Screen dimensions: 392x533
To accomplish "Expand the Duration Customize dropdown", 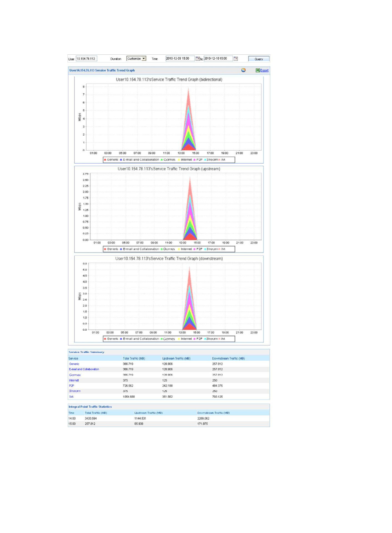I will pyautogui.click(x=144, y=59).
